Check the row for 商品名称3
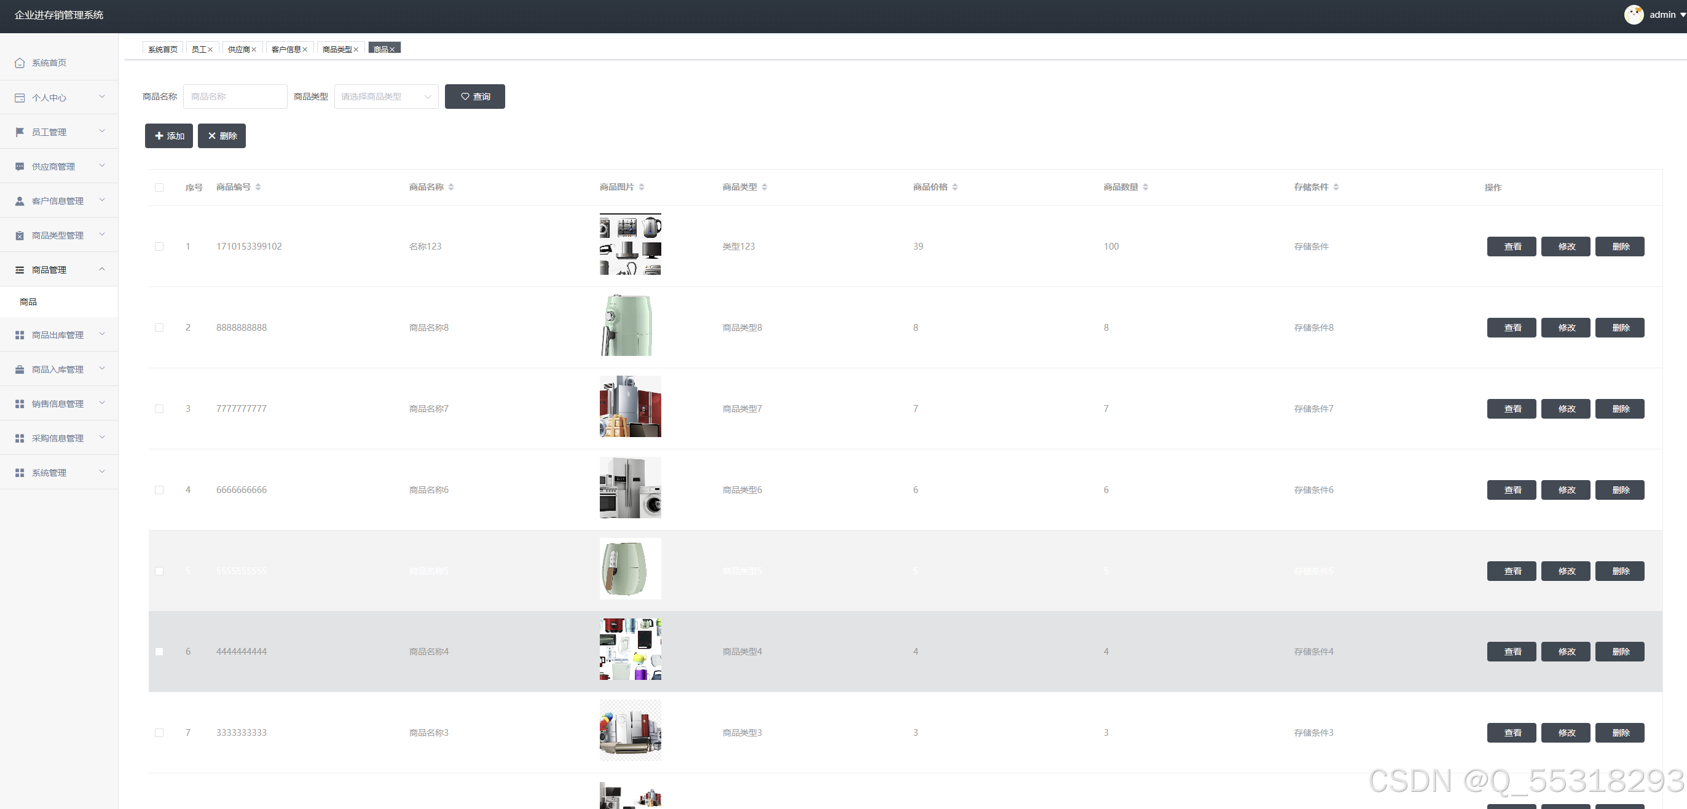This screenshot has width=1687, height=809. pyautogui.click(x=159, y=732)
